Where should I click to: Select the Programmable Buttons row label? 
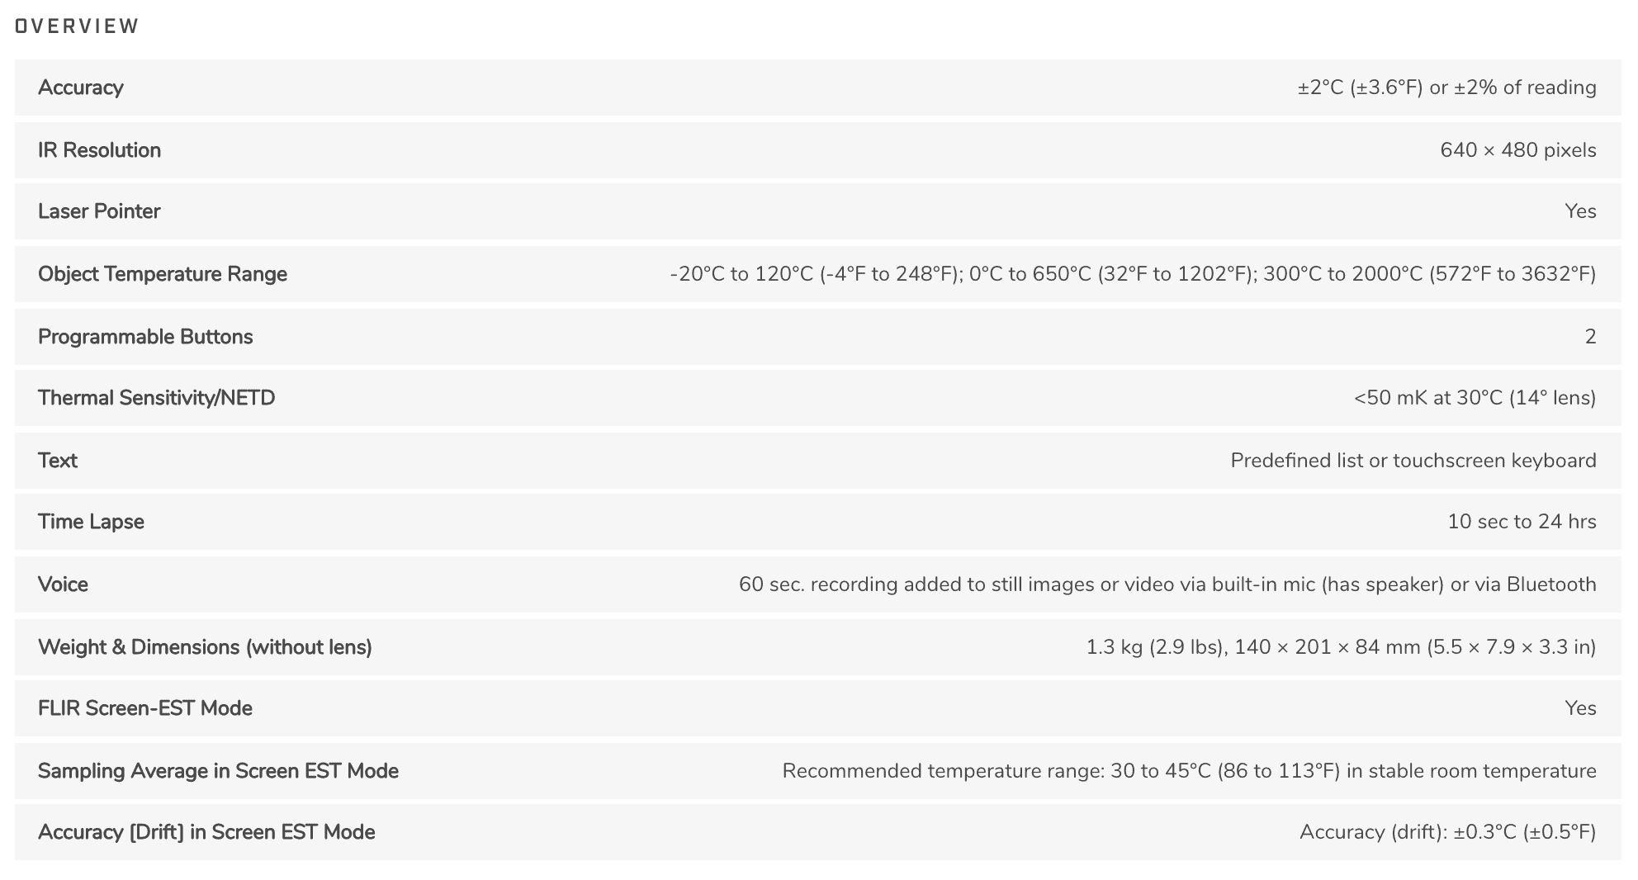point(145,337)
